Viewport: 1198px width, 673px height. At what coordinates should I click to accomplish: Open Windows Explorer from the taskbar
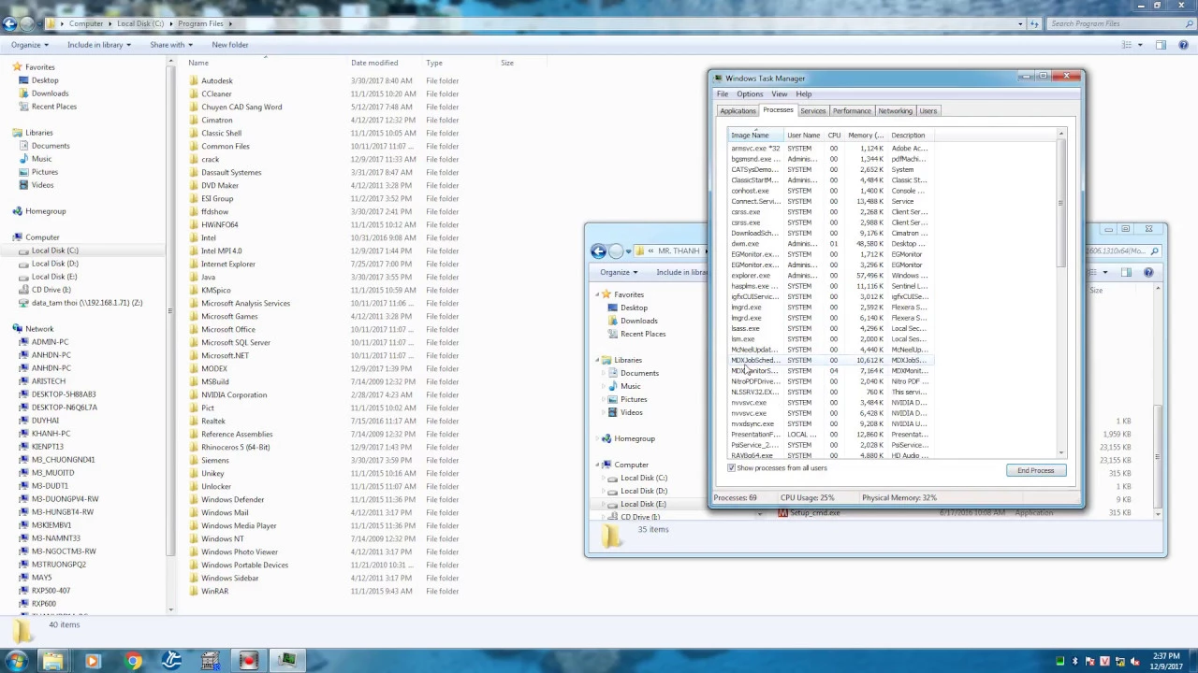coord(52,661)
